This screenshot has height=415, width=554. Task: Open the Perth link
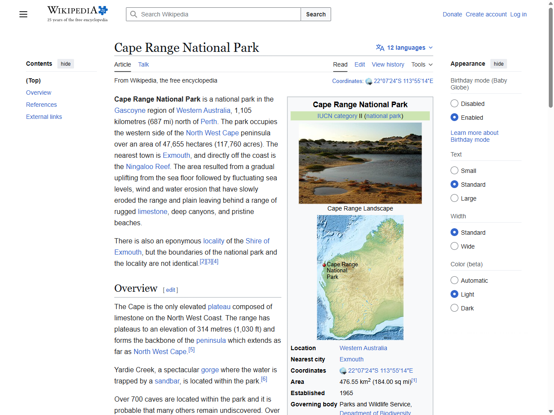pyautogui.click(x=209, y=121)
